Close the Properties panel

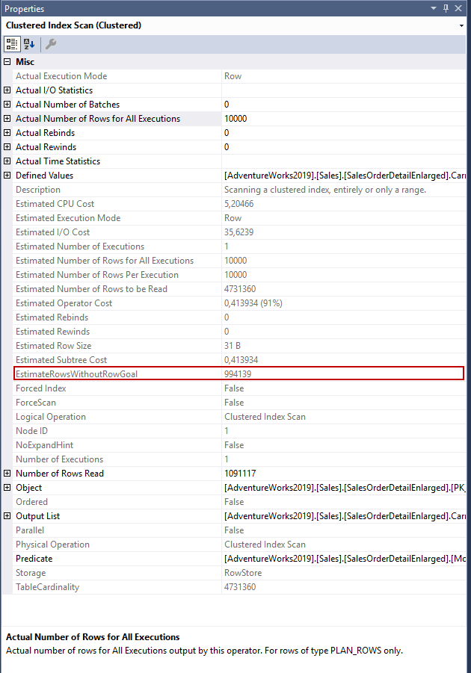461,8
